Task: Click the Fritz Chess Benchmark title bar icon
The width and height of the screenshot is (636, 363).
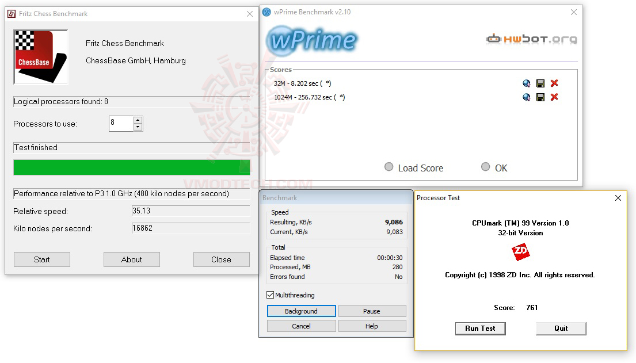Action: 12,14
